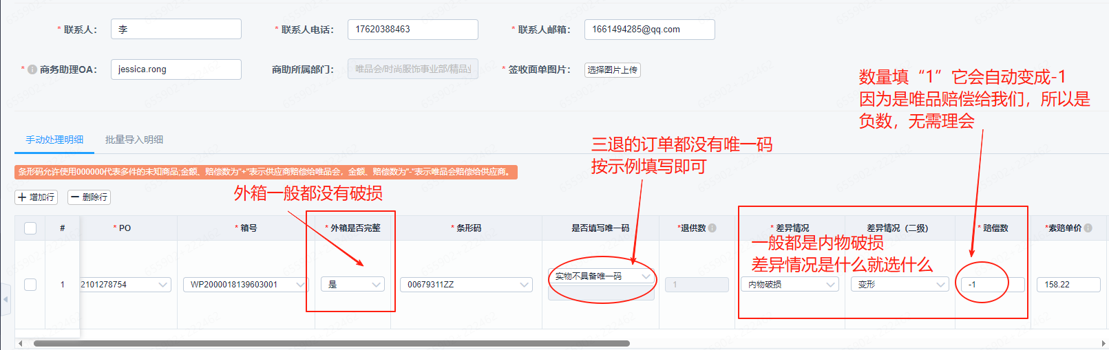This screenshot has width=1109, height=350.
Task: Click 选择图片上传 upload button
Action: [x=612, y=70]
